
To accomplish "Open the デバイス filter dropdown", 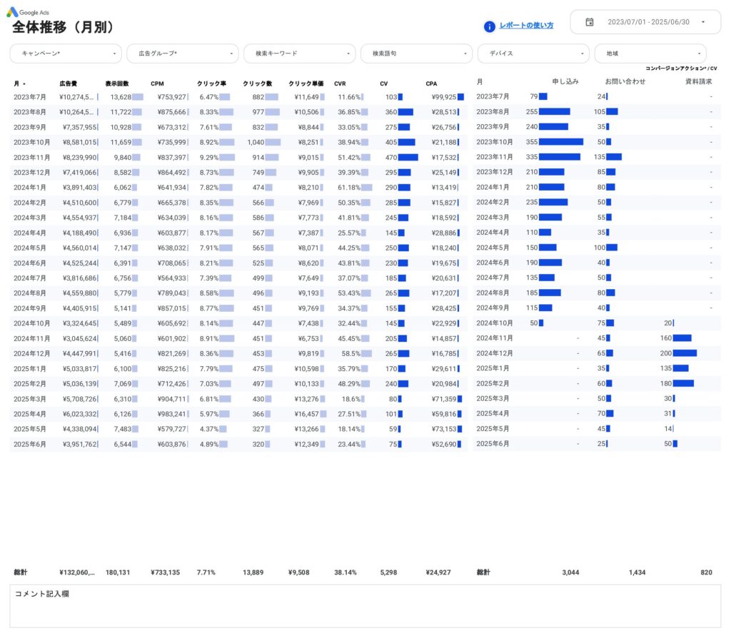I will click(532, 53).
